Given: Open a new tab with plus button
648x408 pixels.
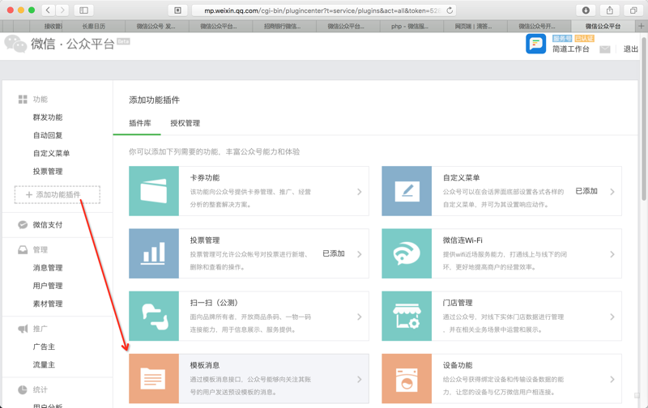Looking at the screenshot, I should pos(641,26).
